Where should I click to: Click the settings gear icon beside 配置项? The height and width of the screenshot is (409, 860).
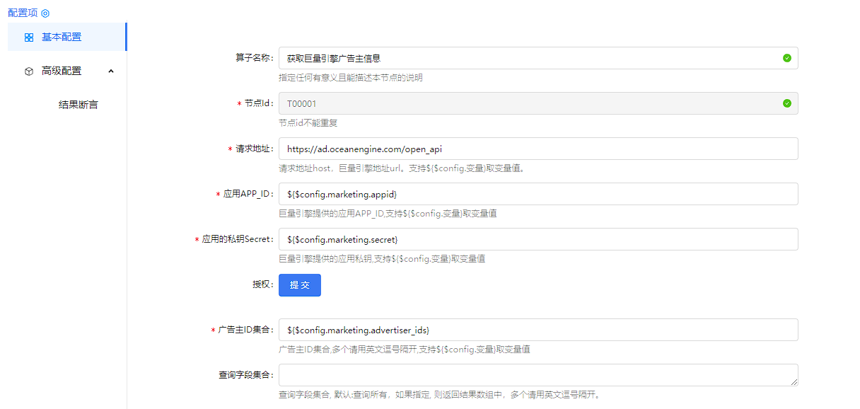tap(45, 13)
